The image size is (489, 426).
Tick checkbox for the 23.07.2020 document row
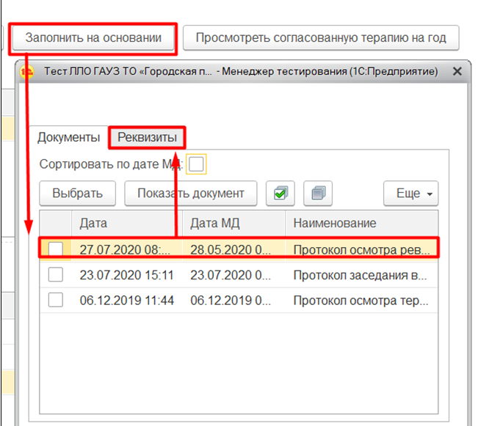tap(56, 275)
